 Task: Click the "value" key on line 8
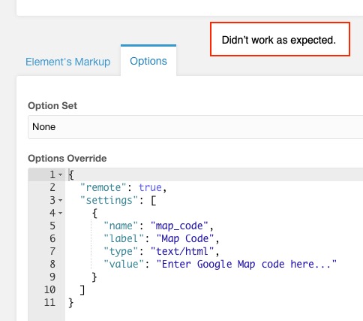(124, 265)
